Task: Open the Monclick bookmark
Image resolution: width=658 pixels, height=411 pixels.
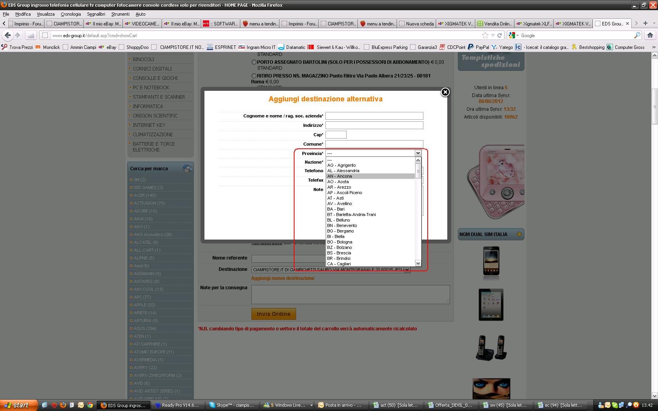Action: [47, 47]
